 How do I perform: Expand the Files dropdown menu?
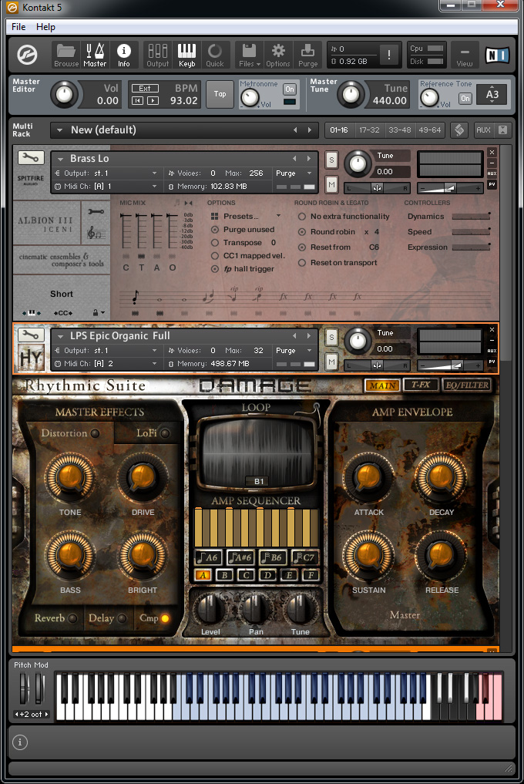(x=249, y=54)
